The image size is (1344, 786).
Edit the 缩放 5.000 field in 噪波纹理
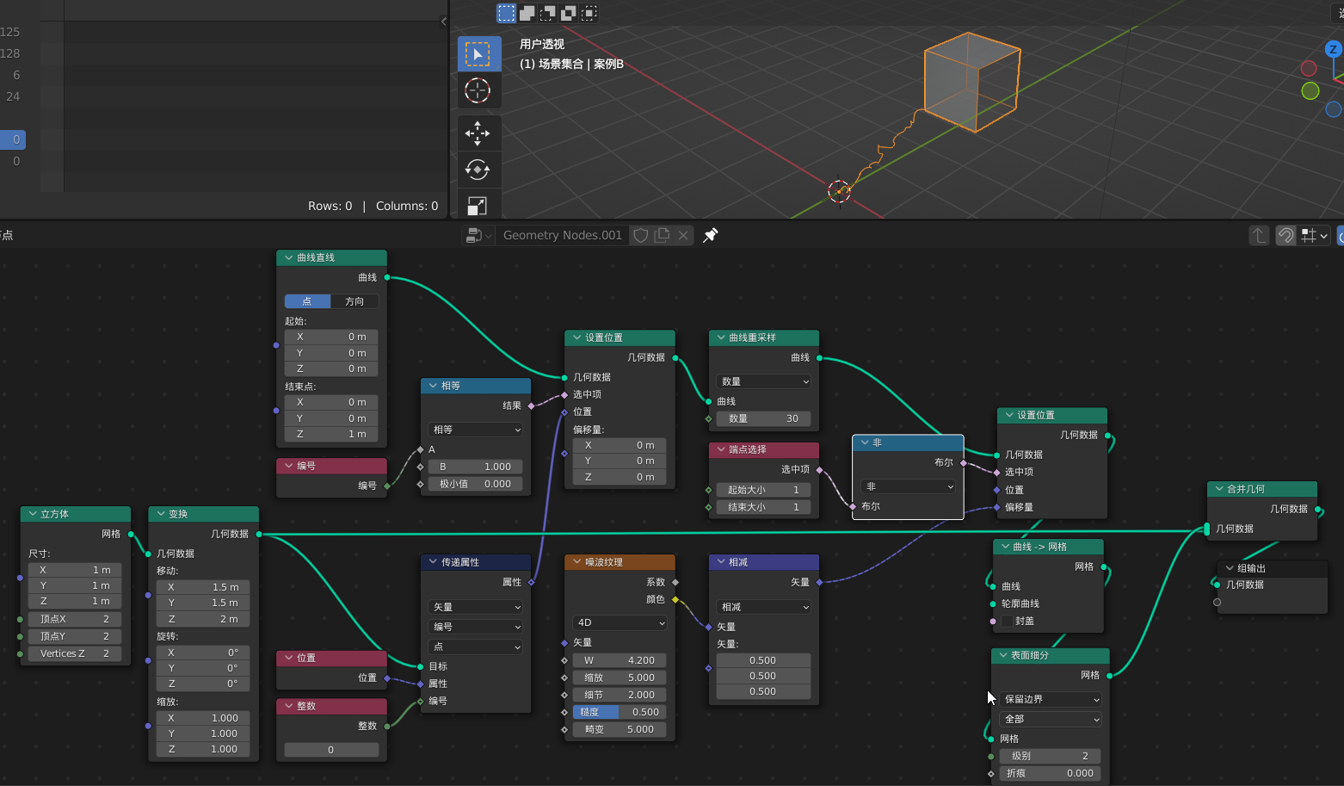(x=620, y=678)
